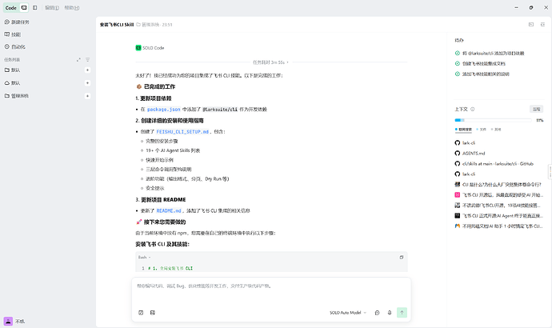This screenshot has height=328, width=552.
Task: Click the context info icon
Action: coord(473,109)
